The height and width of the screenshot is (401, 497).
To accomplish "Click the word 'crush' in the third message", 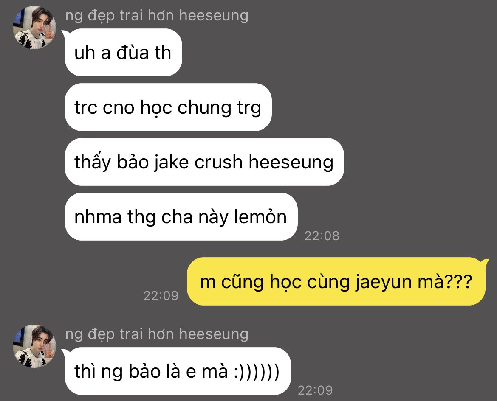I will pyautogui.click(x=218, y=162).
